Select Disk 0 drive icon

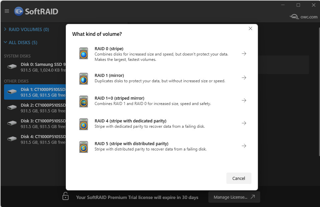[x=12, y=67]
